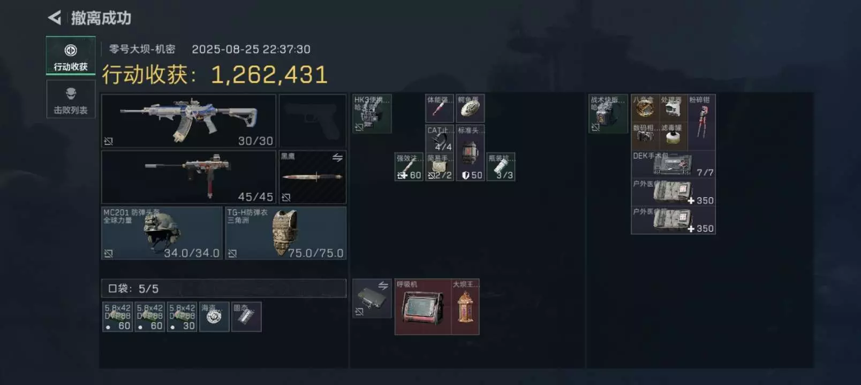This screenshot has width=861, height=385.
Task: Toggle swap arrows on the safe case slot
Action: click(383, 286)
